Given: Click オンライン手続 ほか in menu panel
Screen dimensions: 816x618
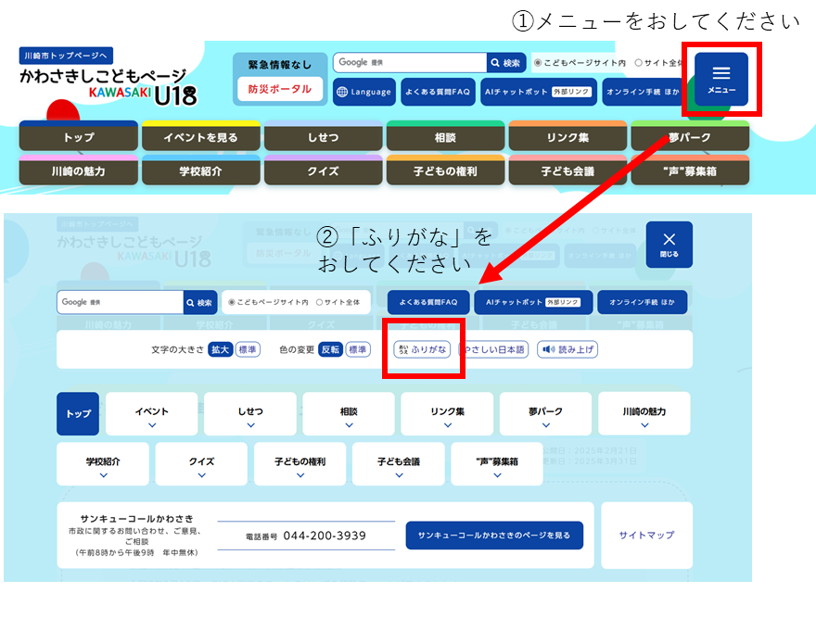Looking at the screenshot, I should (643, 302).
